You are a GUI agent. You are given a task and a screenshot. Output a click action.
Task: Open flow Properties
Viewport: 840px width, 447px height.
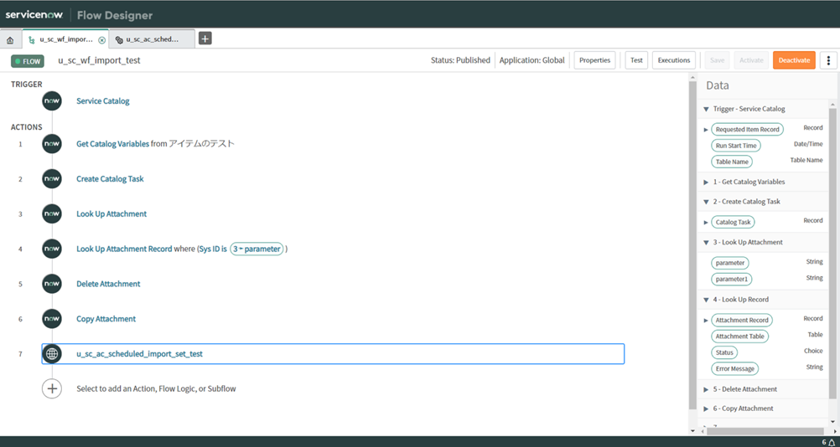[x=594, y=60]
